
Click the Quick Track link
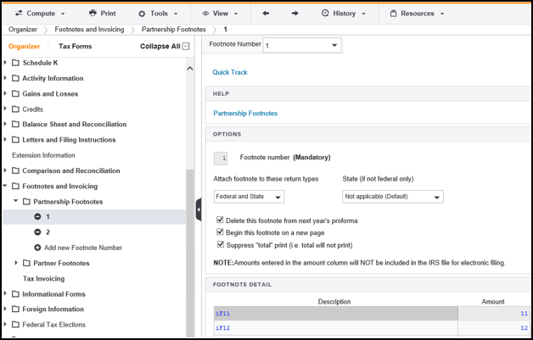[x=230, y=72]
